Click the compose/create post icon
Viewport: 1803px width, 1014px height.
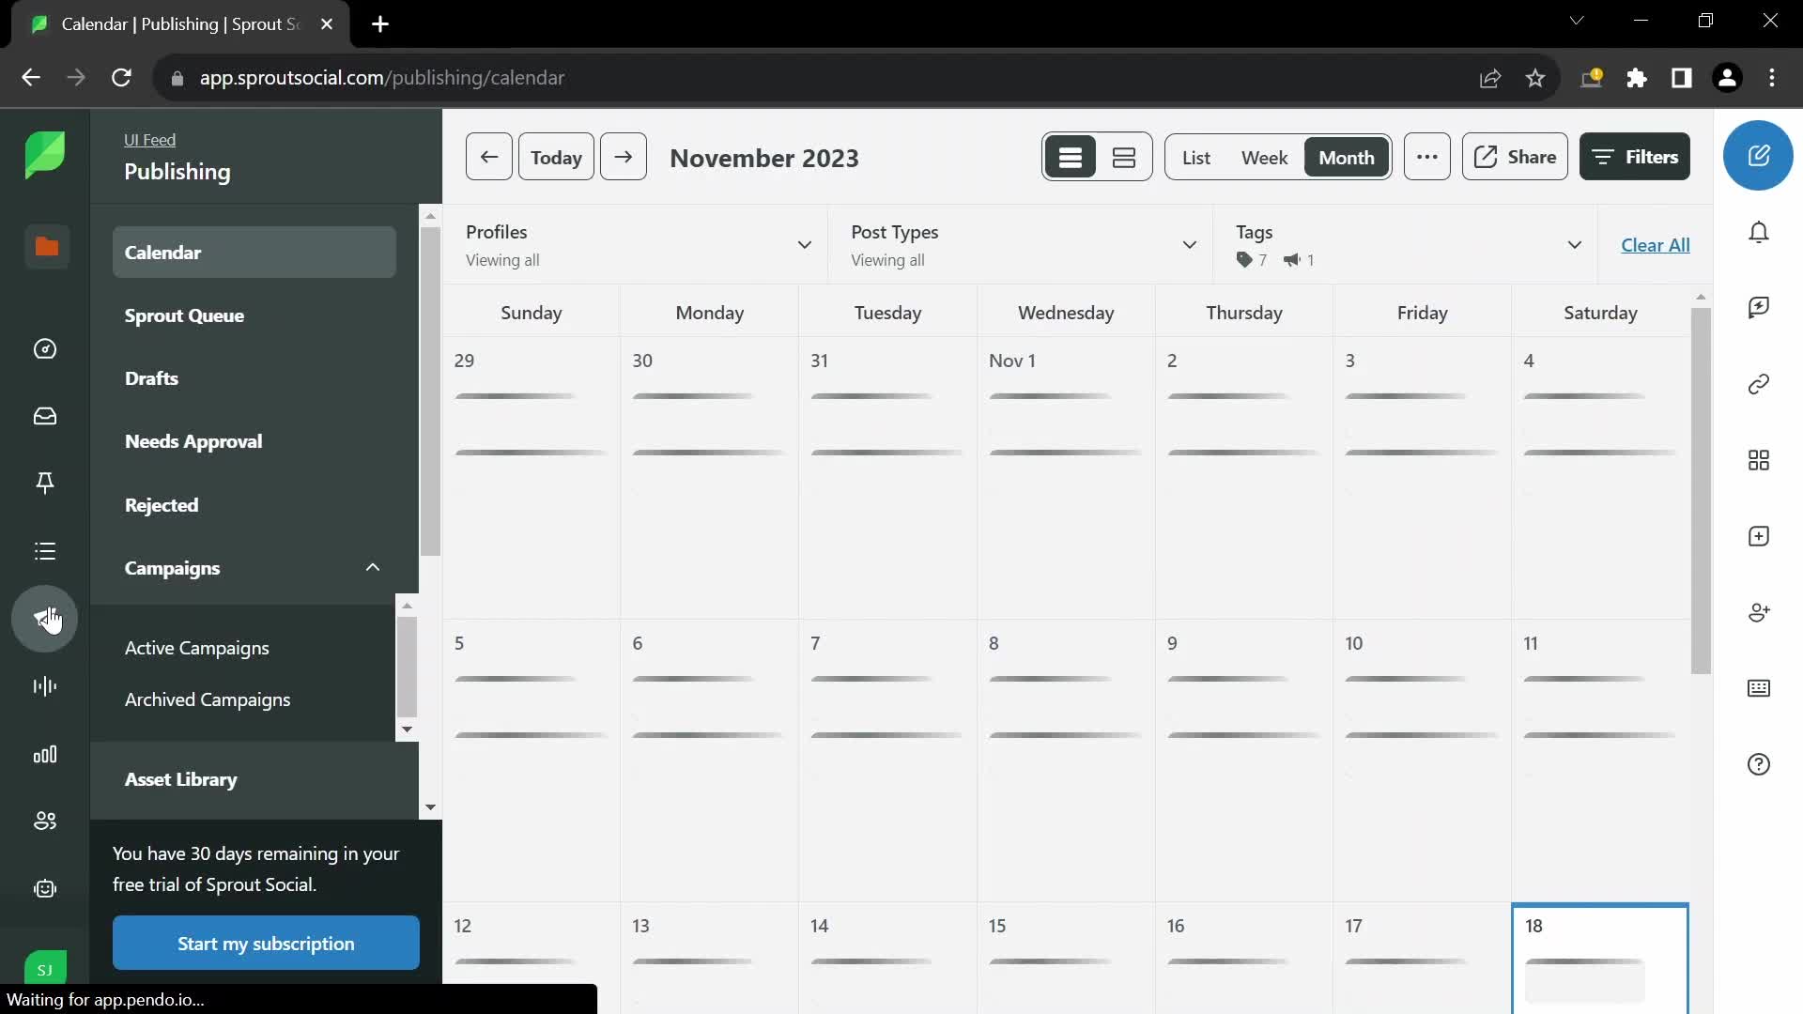click(x=1761, y=155)
